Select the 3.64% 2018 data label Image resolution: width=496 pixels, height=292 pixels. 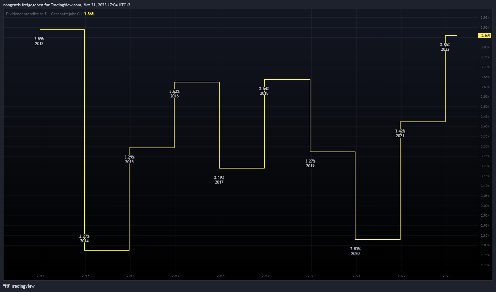coord(264,91)
